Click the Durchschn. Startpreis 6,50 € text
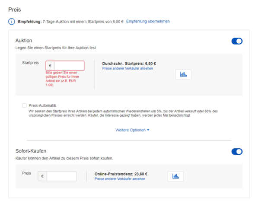The width and height of the screenshot is (255, 201). coord(129,64)
